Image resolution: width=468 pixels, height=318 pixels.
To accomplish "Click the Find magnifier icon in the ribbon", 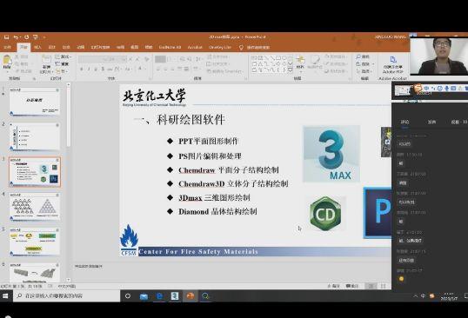I will pyautogui.click(x=358, y=56).
